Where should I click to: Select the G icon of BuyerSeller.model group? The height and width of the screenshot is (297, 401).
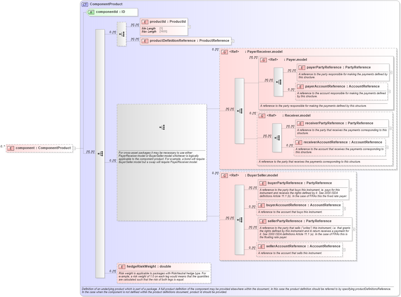click(x=224, y=175)
